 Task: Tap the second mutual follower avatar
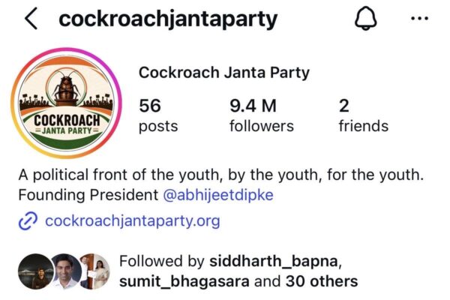(67, 271)
